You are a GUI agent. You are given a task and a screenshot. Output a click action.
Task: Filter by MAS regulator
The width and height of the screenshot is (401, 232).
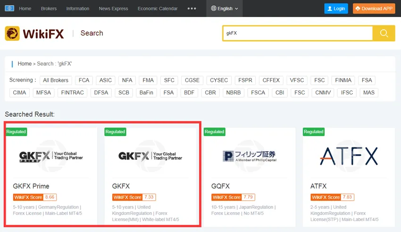(369, 93)
